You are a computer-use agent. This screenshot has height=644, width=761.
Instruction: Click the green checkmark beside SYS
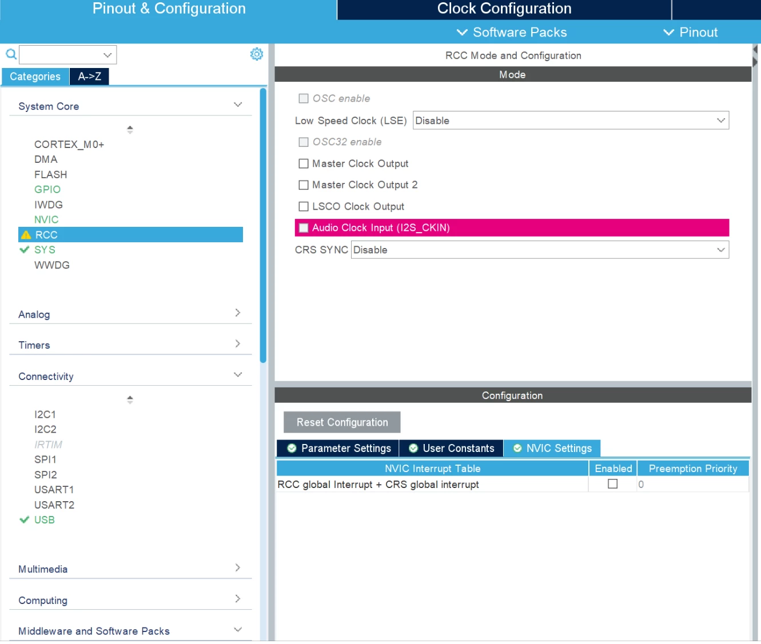click(x=24, y=250)
